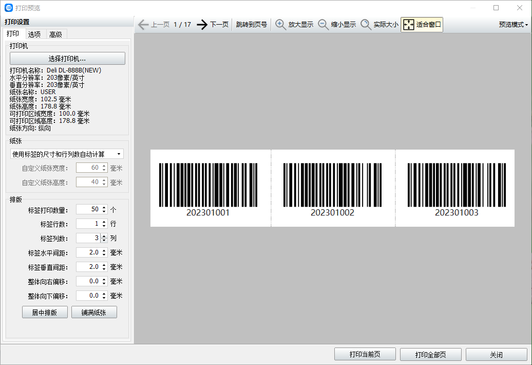
Task: Click the 可打印区域宽度 100.0 毫米 text
Action: [x=49, y=114]
